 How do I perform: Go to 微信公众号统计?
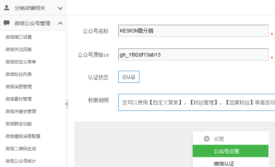coord(21,161)
